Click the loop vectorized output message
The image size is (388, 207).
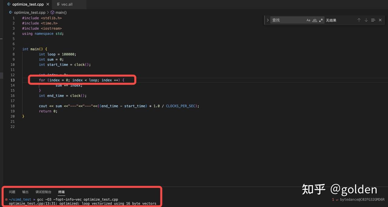pyautogui.click(x=82, y=203)
